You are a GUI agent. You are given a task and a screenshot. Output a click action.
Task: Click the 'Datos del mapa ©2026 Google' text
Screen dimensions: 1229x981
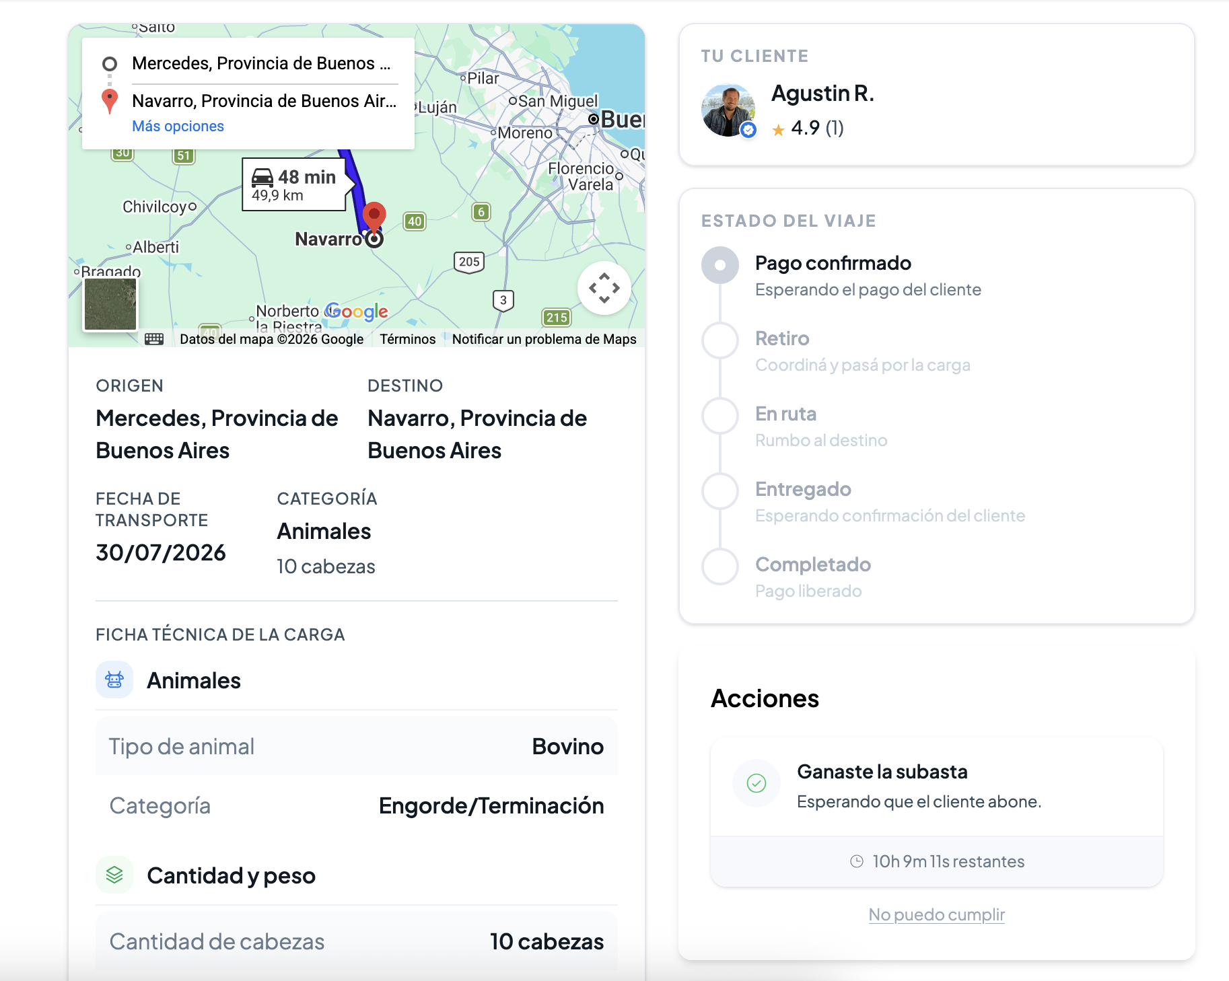click(271, 339)
